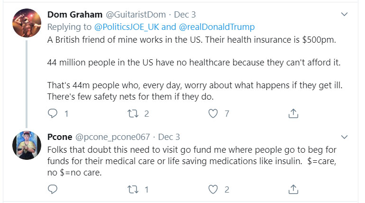Reply to Dom Graham's tweet
The image size is (365, 203).
(x=53, y=113)
